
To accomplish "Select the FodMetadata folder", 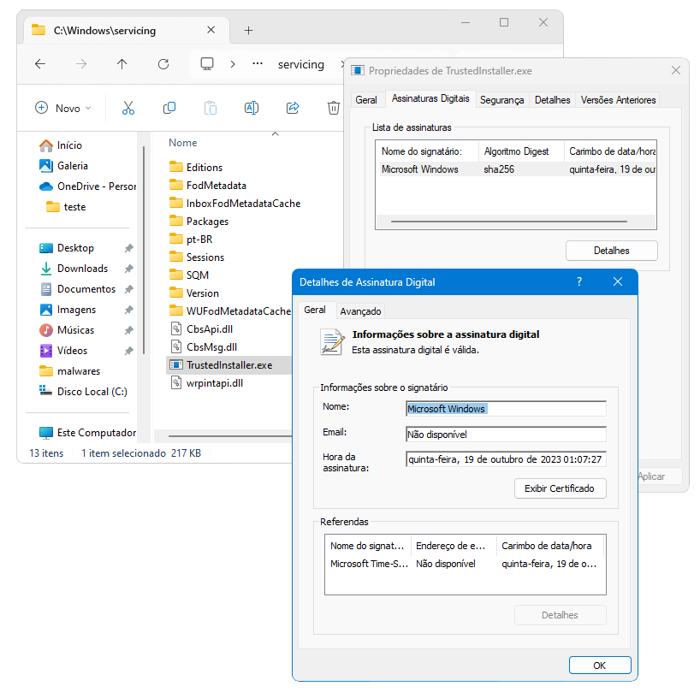I will click(x=208, y=186).
